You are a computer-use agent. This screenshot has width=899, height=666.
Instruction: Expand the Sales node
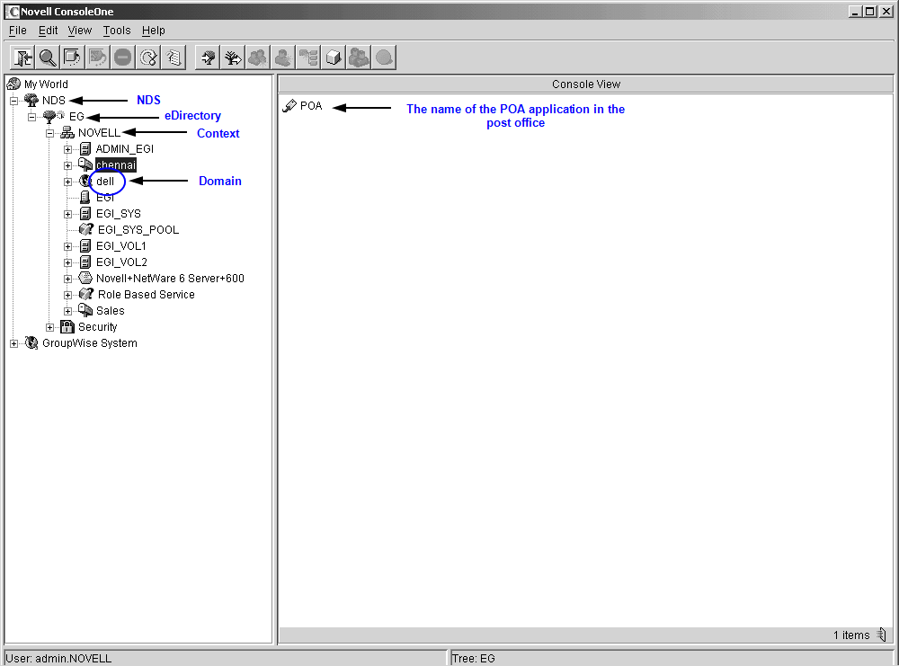coord(67,311)
